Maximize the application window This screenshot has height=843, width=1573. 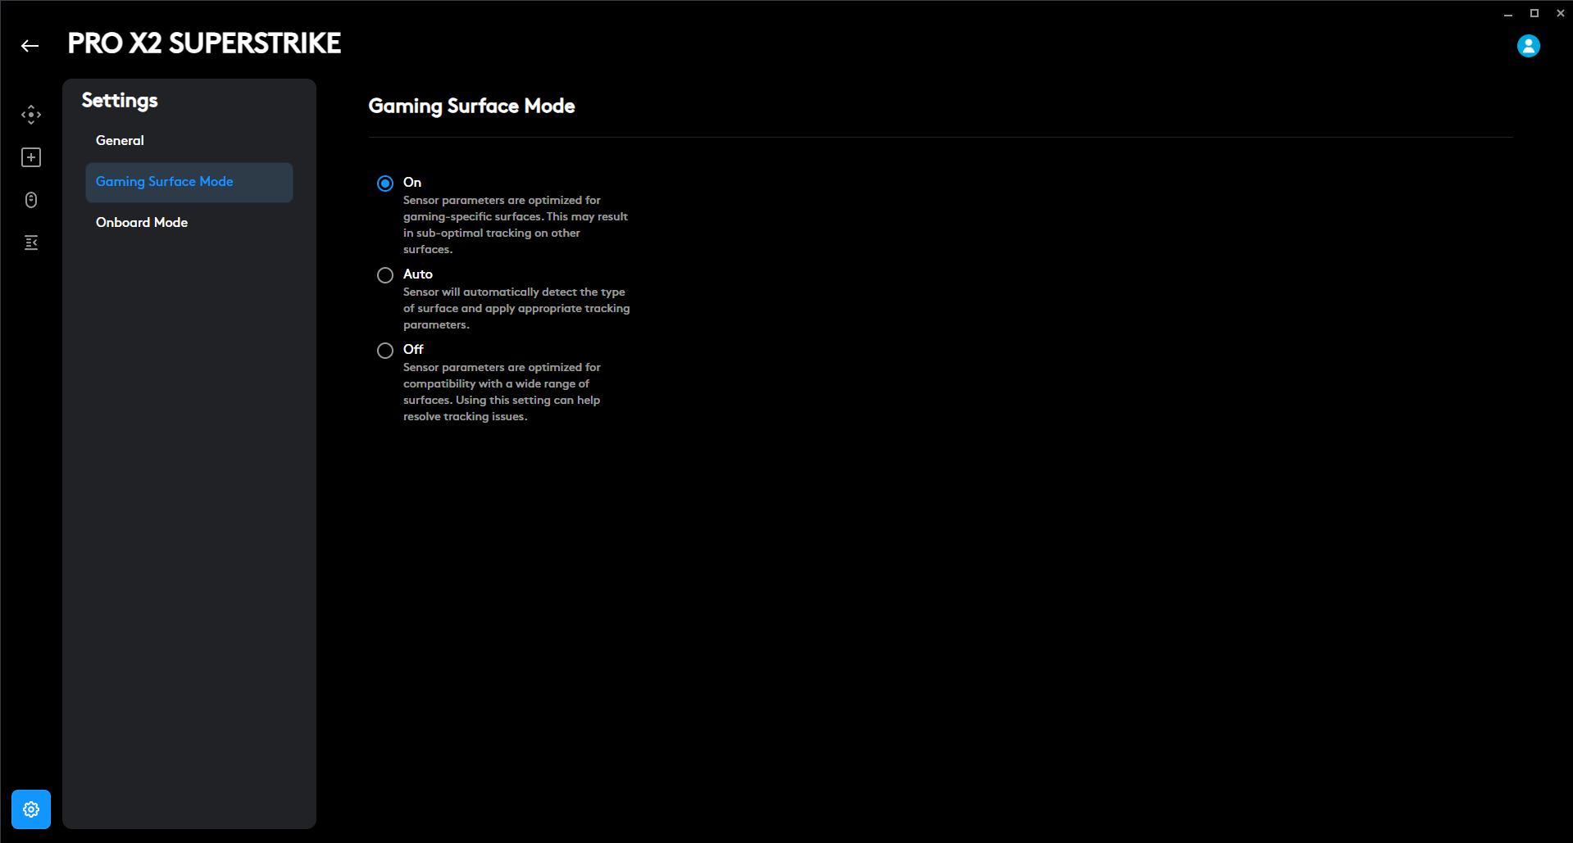point(1534,14)
